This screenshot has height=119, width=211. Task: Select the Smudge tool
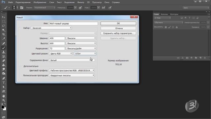click(x=4, y=69)
